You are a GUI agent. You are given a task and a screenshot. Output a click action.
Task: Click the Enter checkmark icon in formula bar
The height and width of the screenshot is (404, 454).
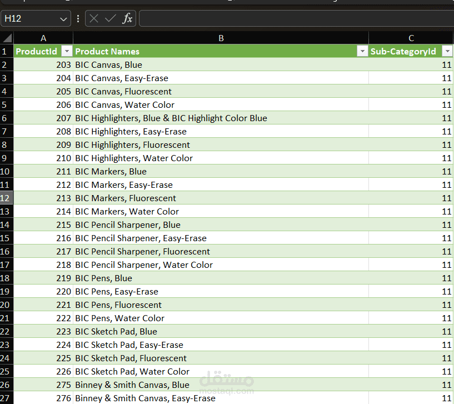point(111,19)
